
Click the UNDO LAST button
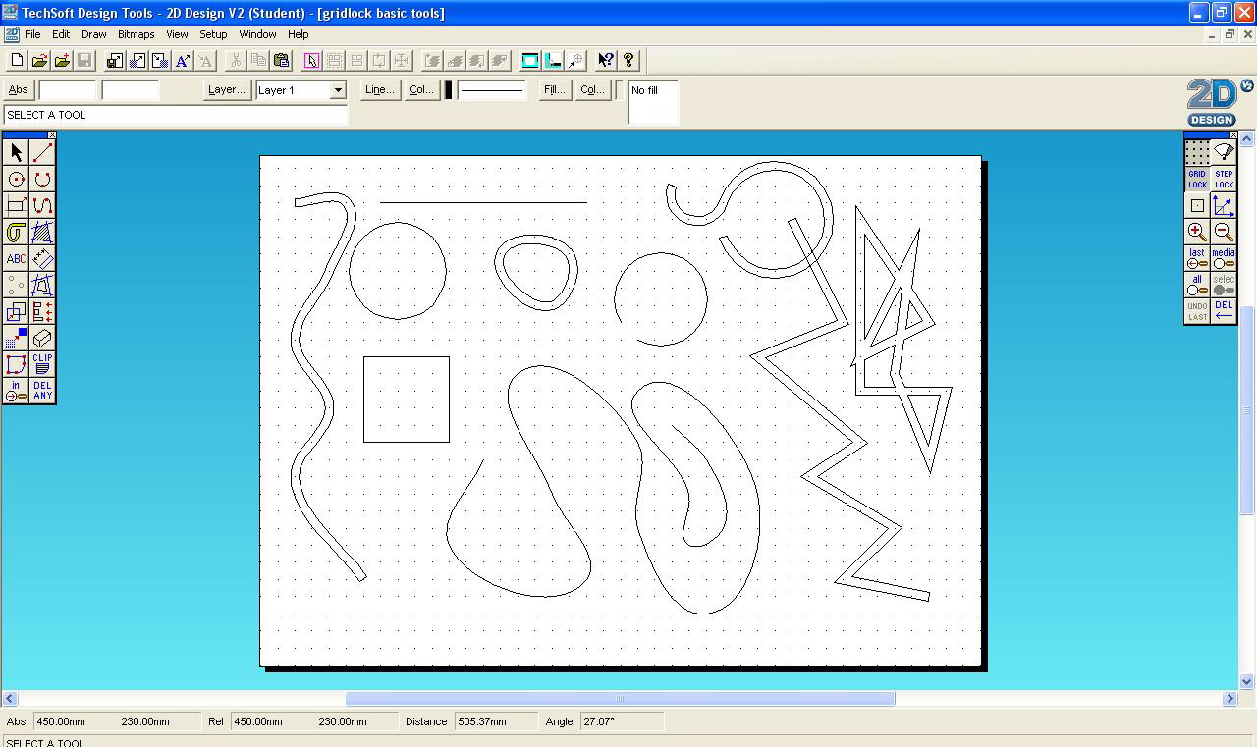point(1196,311)
